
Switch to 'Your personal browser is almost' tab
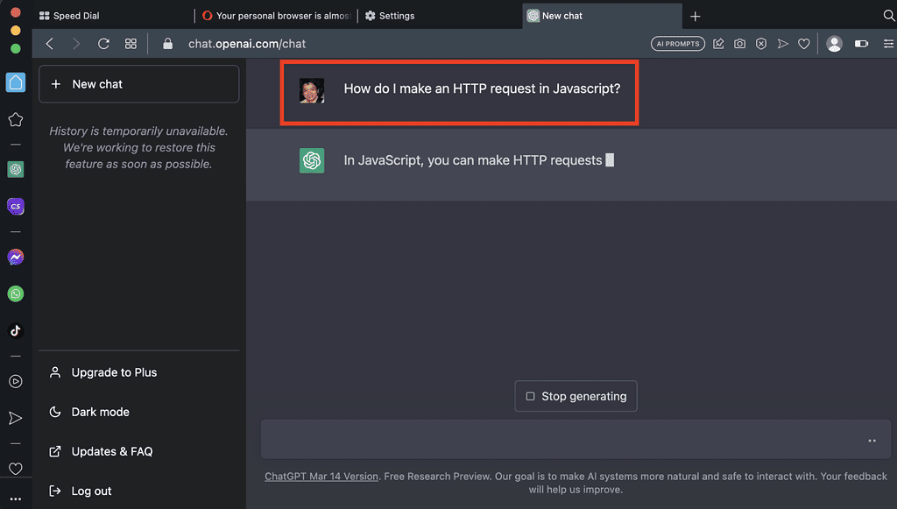[276, 16]
